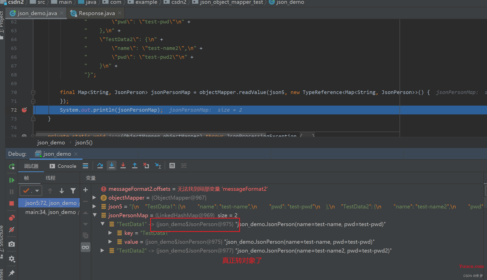Open json_object_mapper_test in navigation bar
The image size is (487, 280).
point(228,2)
